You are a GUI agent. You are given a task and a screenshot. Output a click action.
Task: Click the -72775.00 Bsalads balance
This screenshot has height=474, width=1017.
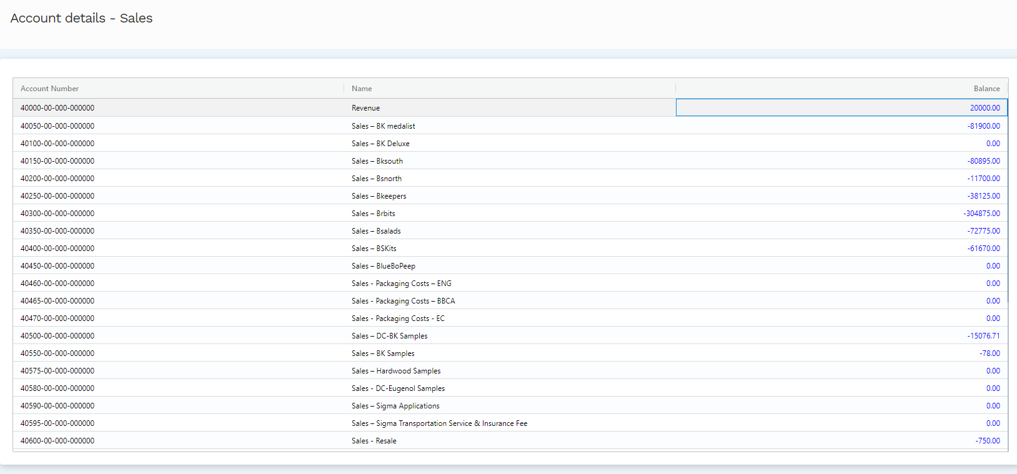point(983,231)
